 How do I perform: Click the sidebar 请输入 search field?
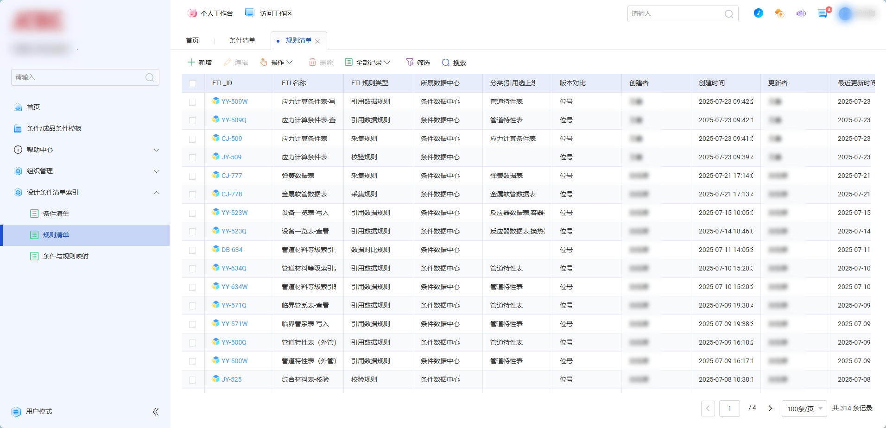[85, 77]
